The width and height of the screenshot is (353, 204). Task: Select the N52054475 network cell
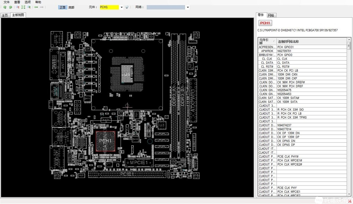click(x=311, y=90)
